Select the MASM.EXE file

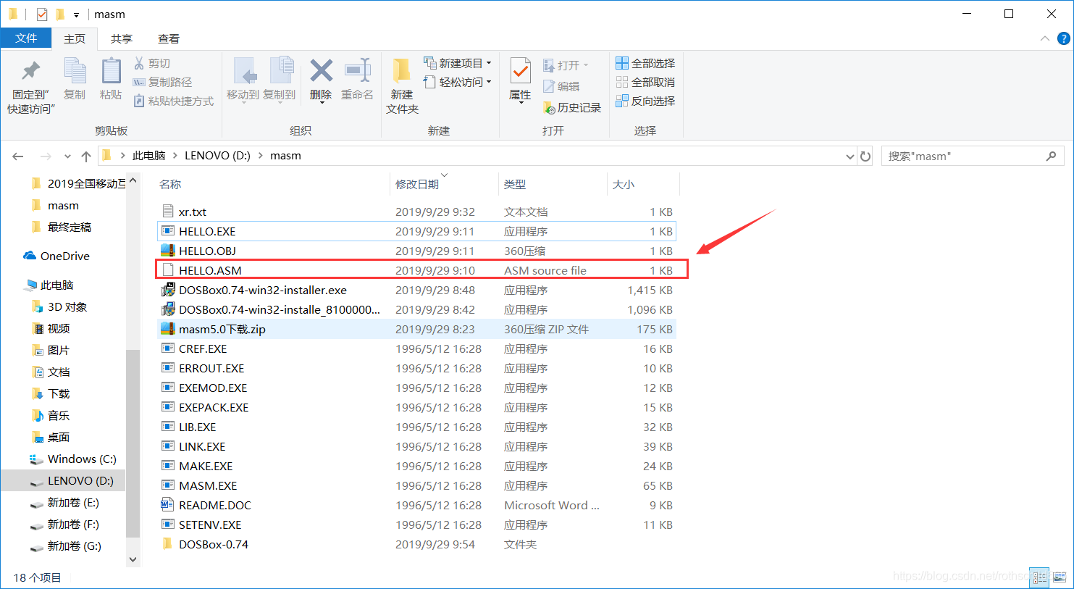point(416,485)
